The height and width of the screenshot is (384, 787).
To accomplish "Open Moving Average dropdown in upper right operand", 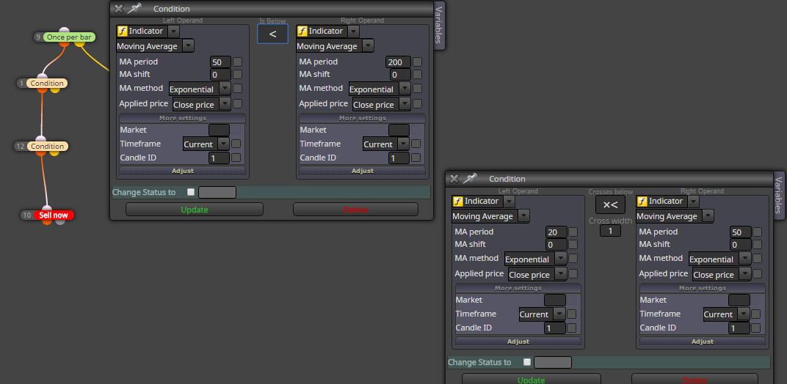I will tap(368, 46).
